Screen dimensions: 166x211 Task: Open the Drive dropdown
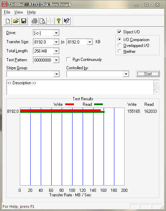click(56, 33)
